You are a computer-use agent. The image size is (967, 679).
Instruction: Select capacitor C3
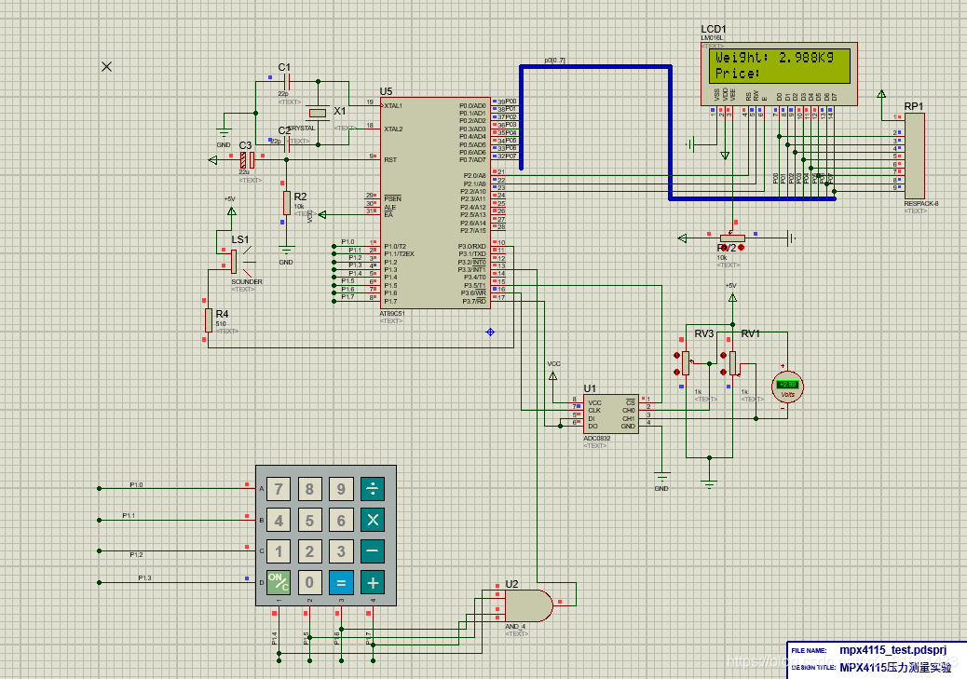[247, 160]
